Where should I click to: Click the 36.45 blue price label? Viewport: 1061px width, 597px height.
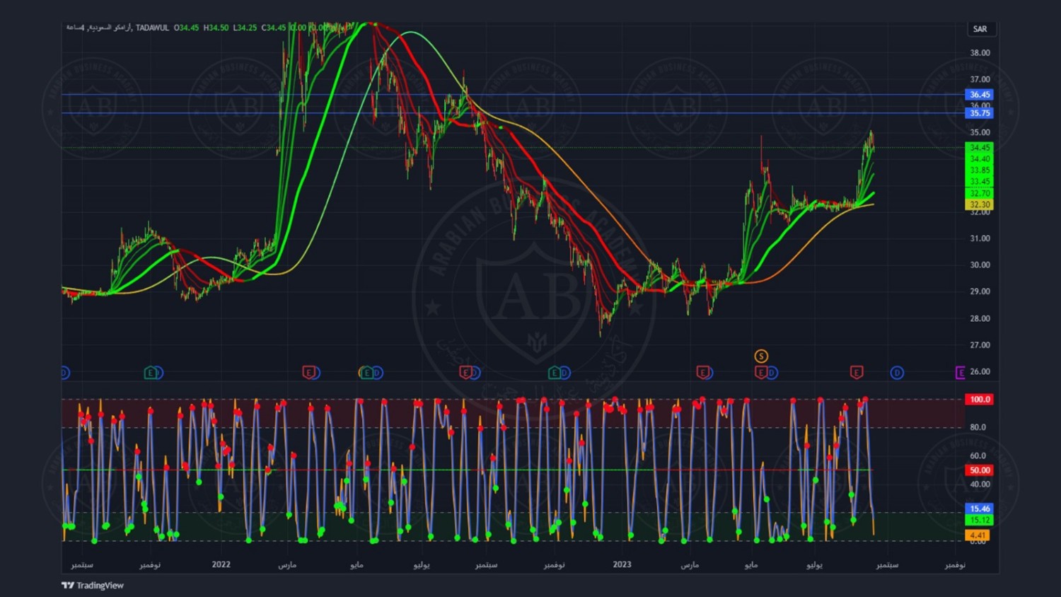click(x=980, y=94)
